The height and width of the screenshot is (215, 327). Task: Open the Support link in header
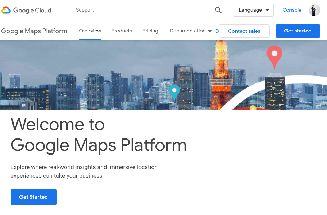point(85,10)
